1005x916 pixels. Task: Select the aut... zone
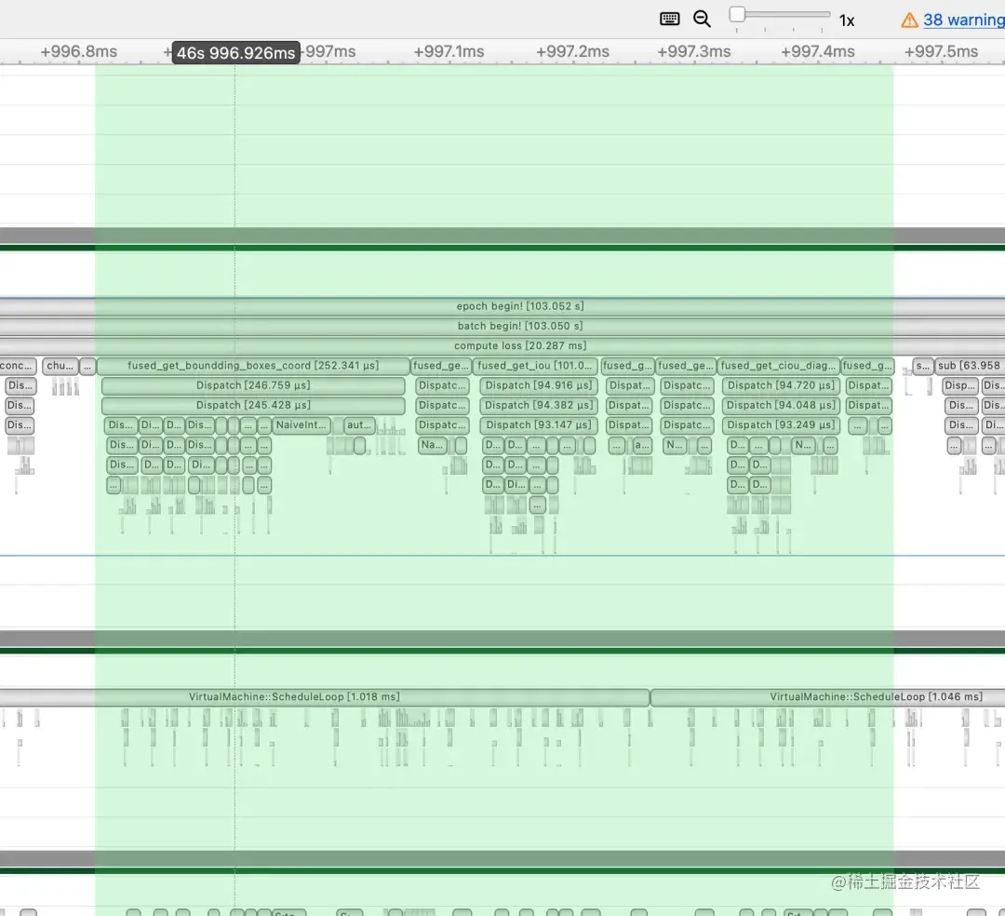(x=359, y=425)
